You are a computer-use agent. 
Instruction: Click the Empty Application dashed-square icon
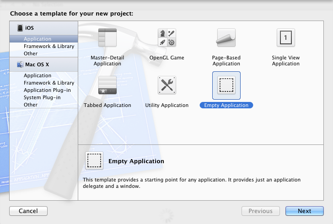226,85
